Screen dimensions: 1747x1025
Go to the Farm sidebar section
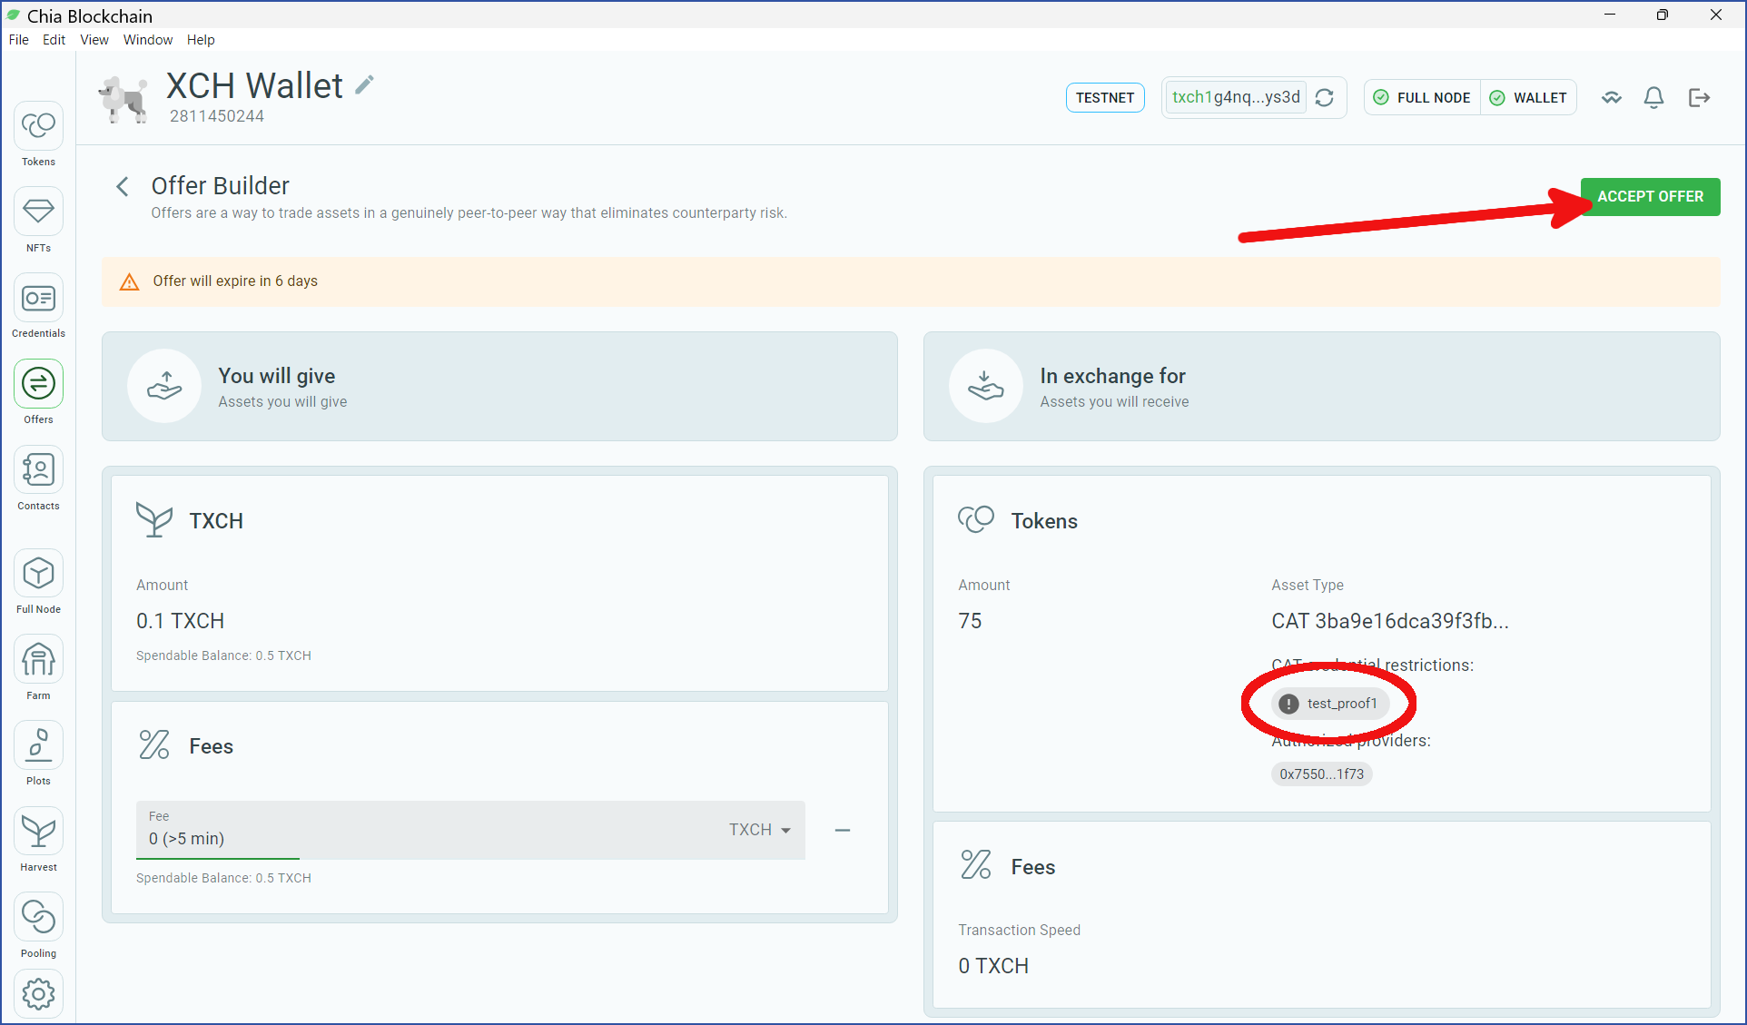click(38, 668)
